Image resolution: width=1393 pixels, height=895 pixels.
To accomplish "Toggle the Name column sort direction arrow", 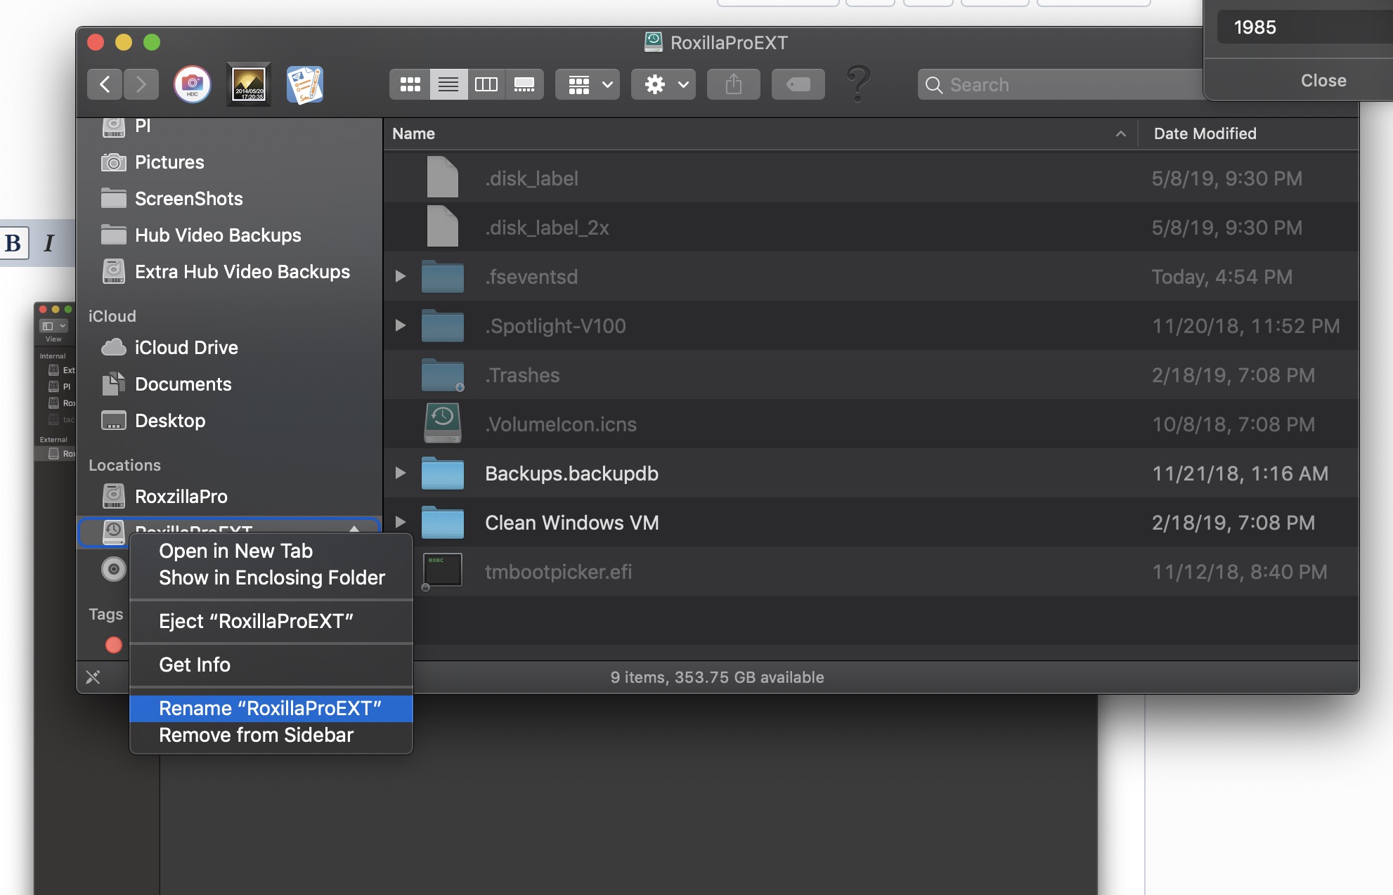I will (1120, 133).
